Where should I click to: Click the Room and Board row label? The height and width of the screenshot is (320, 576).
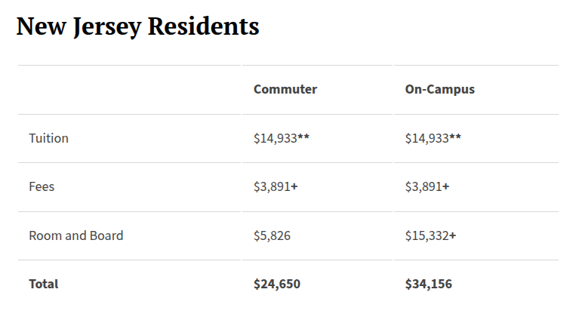click(x=75, y=235)
